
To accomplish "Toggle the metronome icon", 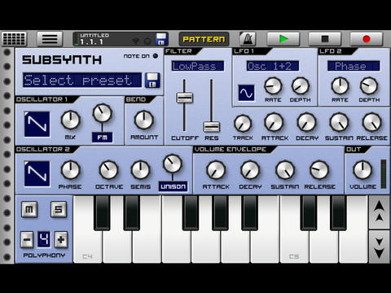I will coord(248,39).
